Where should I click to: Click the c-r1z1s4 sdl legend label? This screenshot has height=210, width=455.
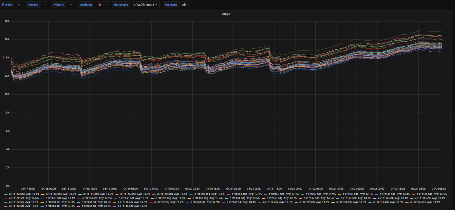pyautogui.click(x=89, y=206)
